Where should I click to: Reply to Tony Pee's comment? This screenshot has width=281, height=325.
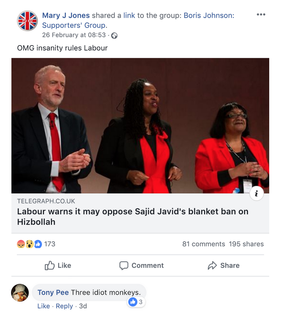(64, 306)
